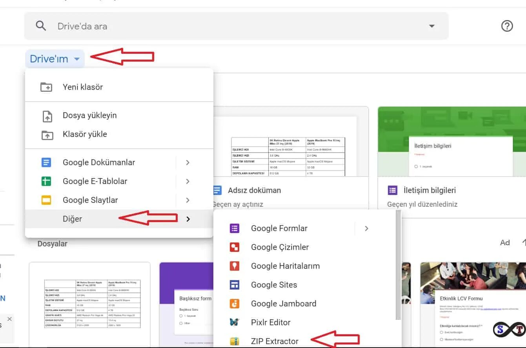Click the Dosyalar section heading

[53, 244]
